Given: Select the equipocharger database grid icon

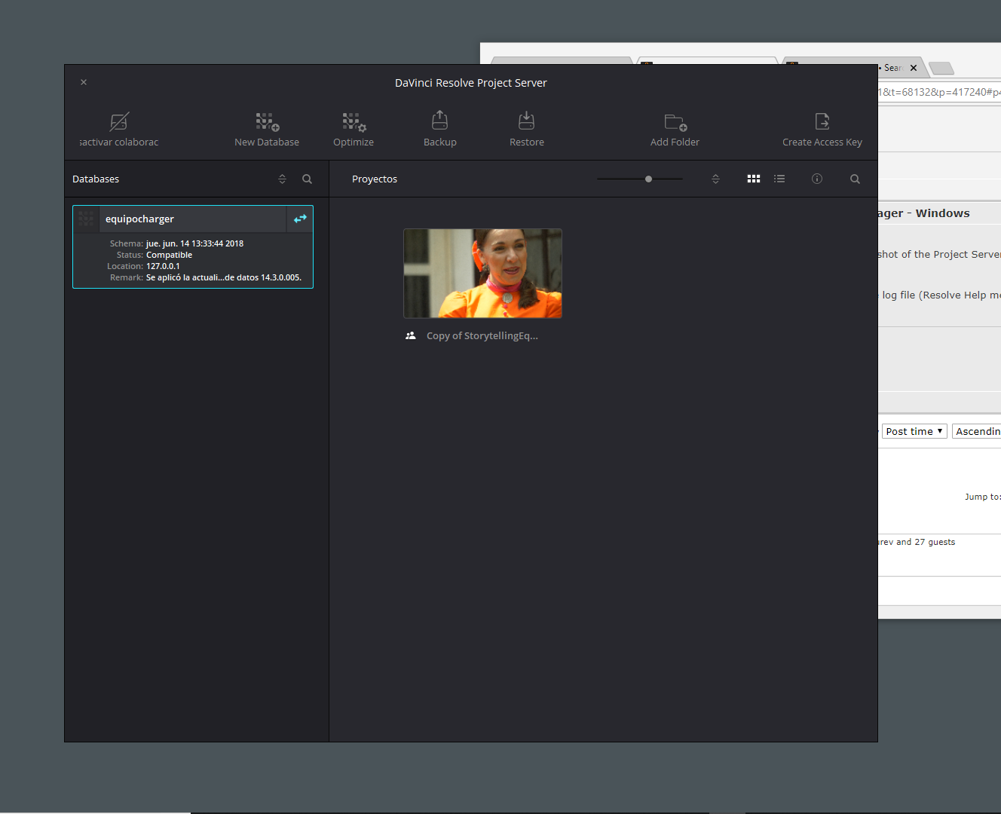Looking at the screenshot, I should coord(86,219).
